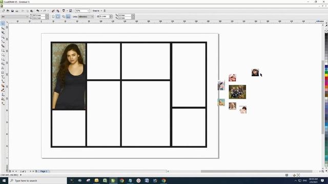Image resolution: width=328 pixels, height=184 pixels.
Task: Select the Text tool
Action: pyautogui.click(x=3, y=68)
